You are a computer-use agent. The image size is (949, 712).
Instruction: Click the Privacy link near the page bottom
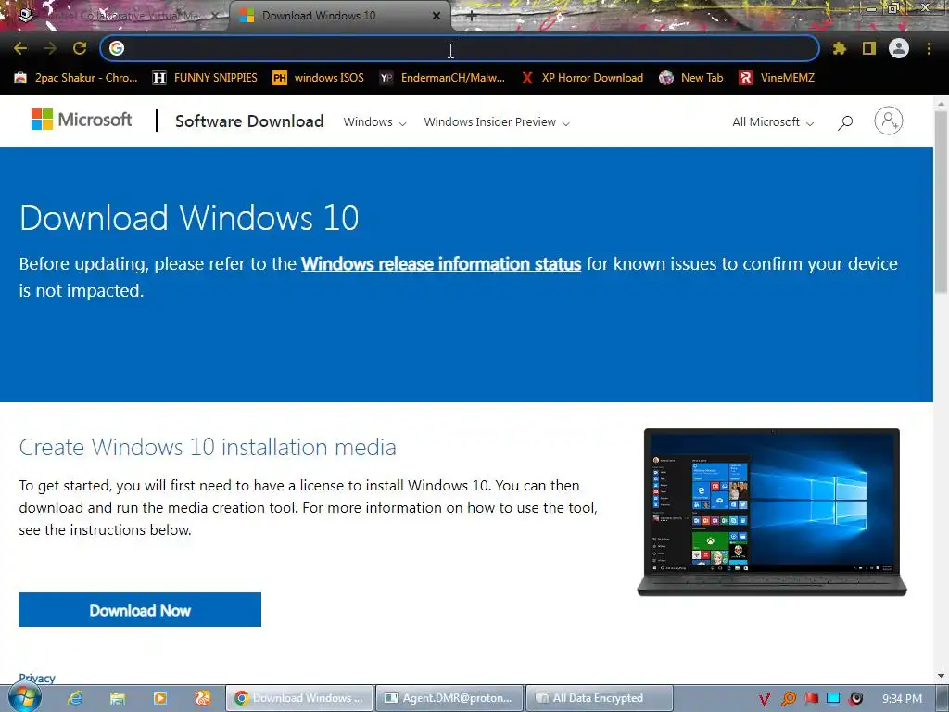[37, 678]
